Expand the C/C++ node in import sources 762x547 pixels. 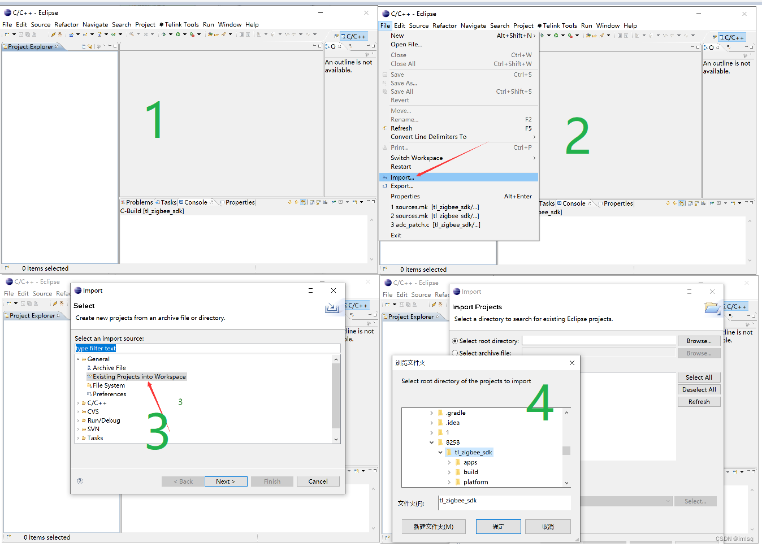point(78,403)
